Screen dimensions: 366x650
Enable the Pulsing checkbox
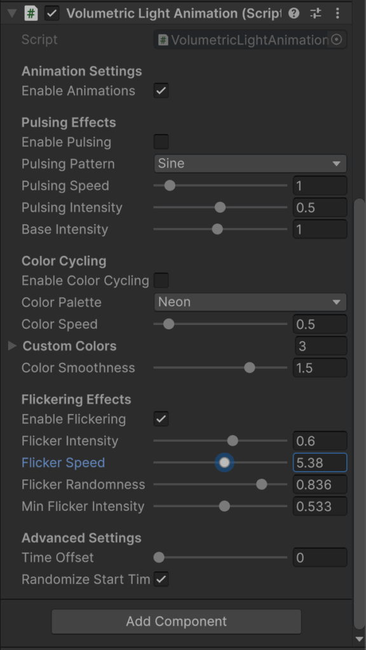click(161, 142)
